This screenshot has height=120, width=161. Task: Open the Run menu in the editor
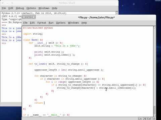tap(51, 23)
